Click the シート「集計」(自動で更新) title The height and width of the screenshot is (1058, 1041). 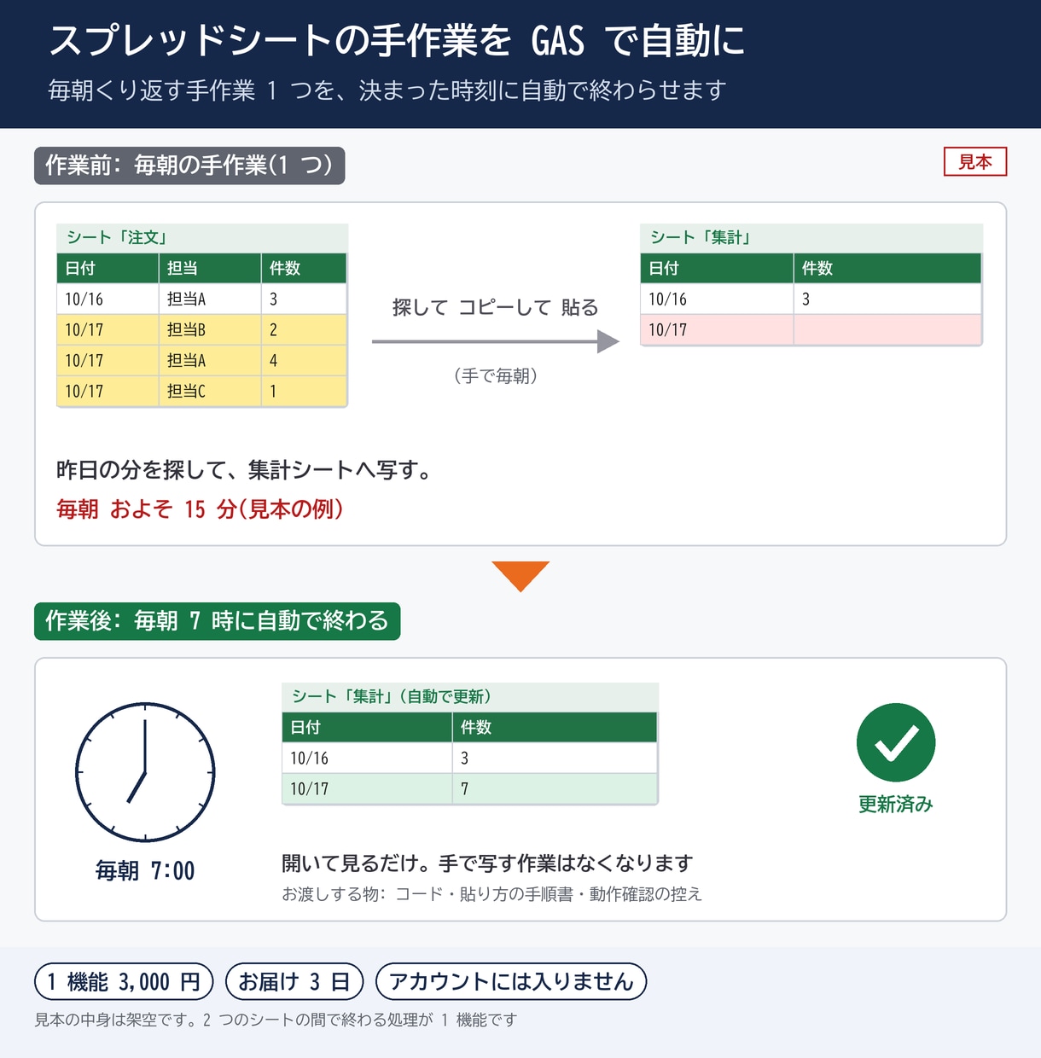click(x=392, y=696)
